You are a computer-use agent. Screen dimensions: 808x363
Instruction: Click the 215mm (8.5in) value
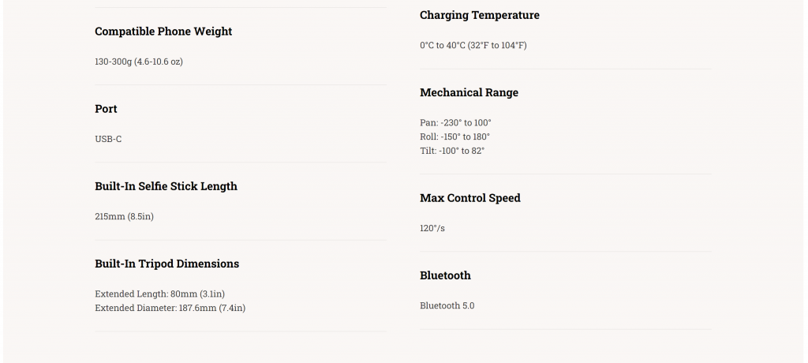point(124,216)
